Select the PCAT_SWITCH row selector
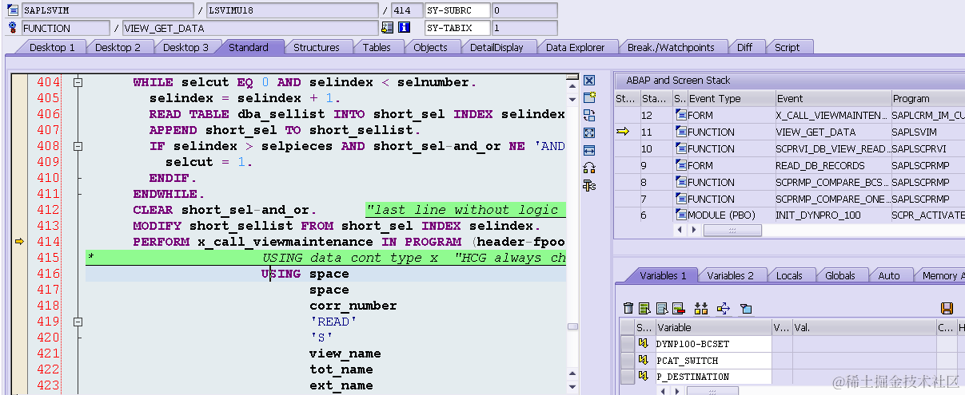This screenshot has width=965, height=395. 628,360
